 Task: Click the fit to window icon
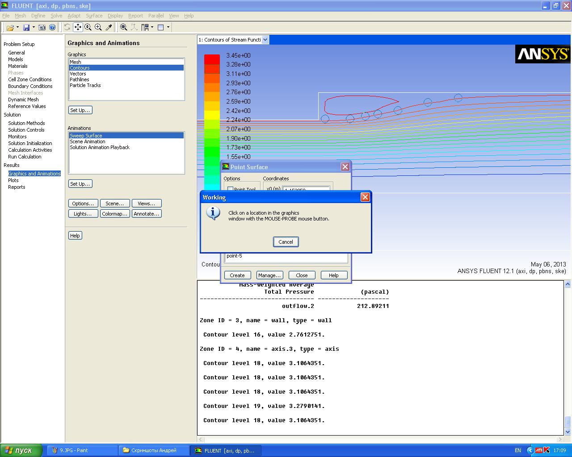click(124, 27)
